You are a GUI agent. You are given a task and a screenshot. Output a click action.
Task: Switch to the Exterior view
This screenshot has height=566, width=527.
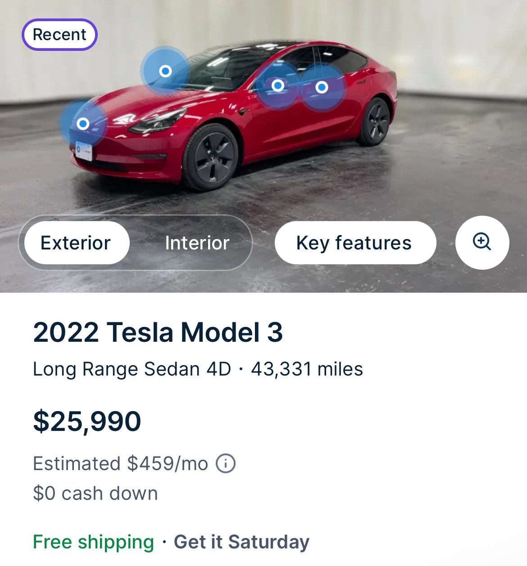76,243
